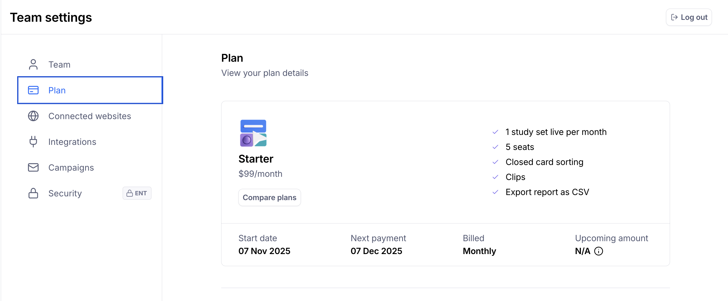
Task: Click the ENT badge next to Security
Action: (137, 193)
